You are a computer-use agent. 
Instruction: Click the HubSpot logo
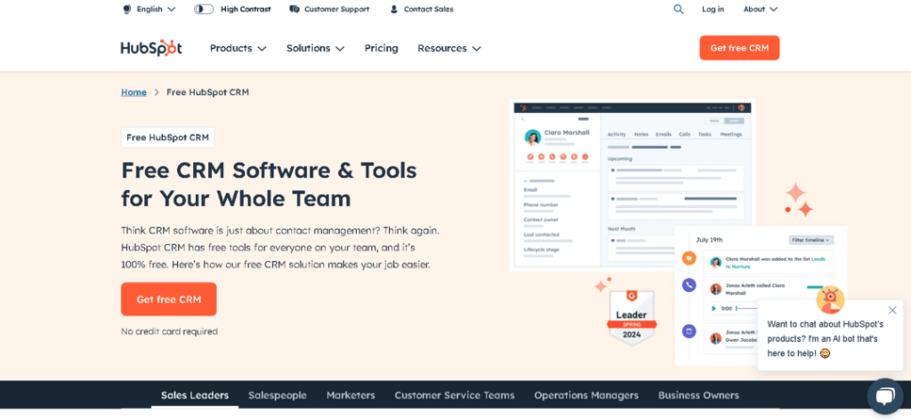[151, 48]
